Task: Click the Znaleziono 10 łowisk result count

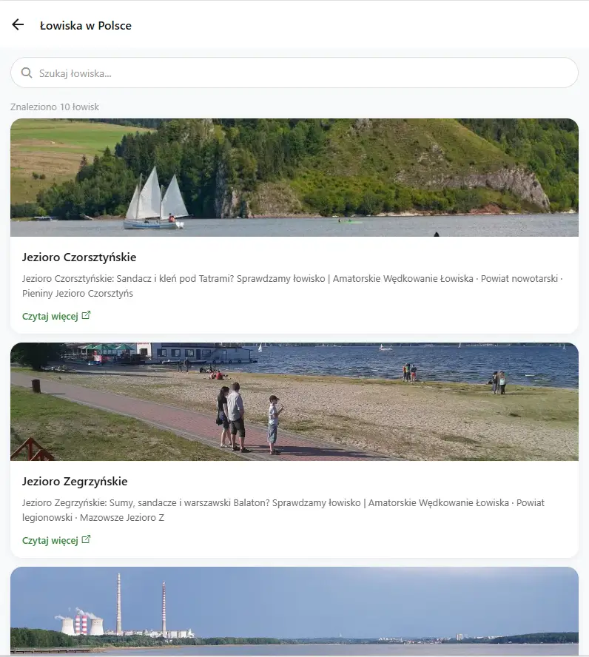Action: 55,107
